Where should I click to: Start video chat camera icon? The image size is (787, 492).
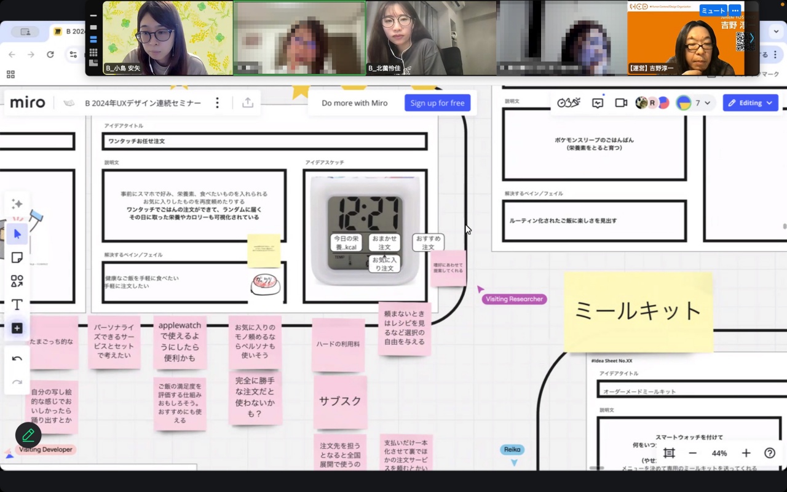point(621,103)
